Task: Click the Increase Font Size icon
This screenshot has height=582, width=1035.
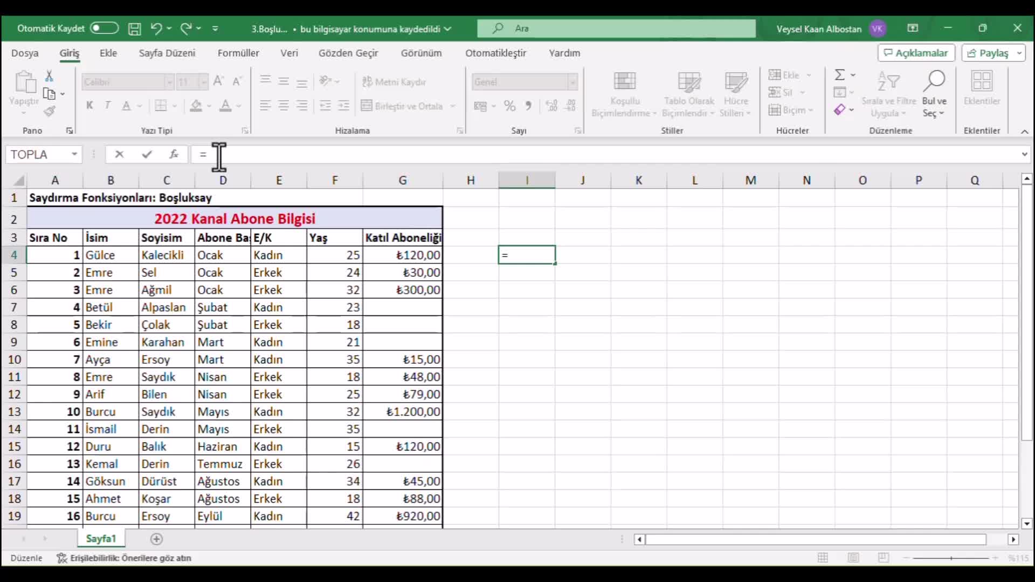Action: [x=218, y=81]
